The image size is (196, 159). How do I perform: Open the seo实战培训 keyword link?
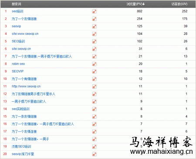coord(20,109)
